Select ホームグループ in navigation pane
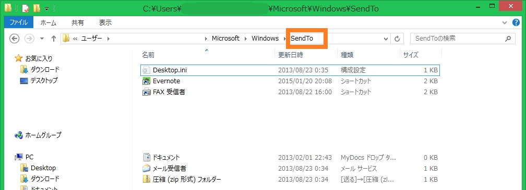526x190 pixels. pos(43,135)
